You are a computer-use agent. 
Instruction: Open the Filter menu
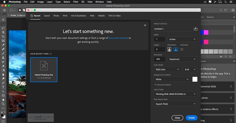pyautogui.click(x=76, y=2)
